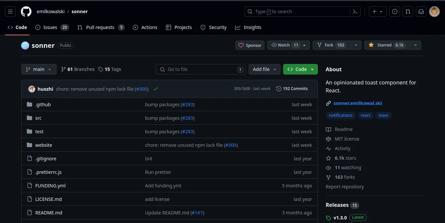The image size is (445, 223).
Task: Open the Add file dropdown
Action: tap(265, 69)
